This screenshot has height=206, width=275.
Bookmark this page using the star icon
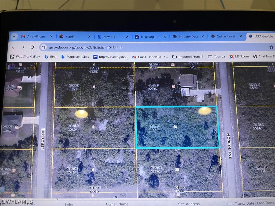click(x=272, y=47)
